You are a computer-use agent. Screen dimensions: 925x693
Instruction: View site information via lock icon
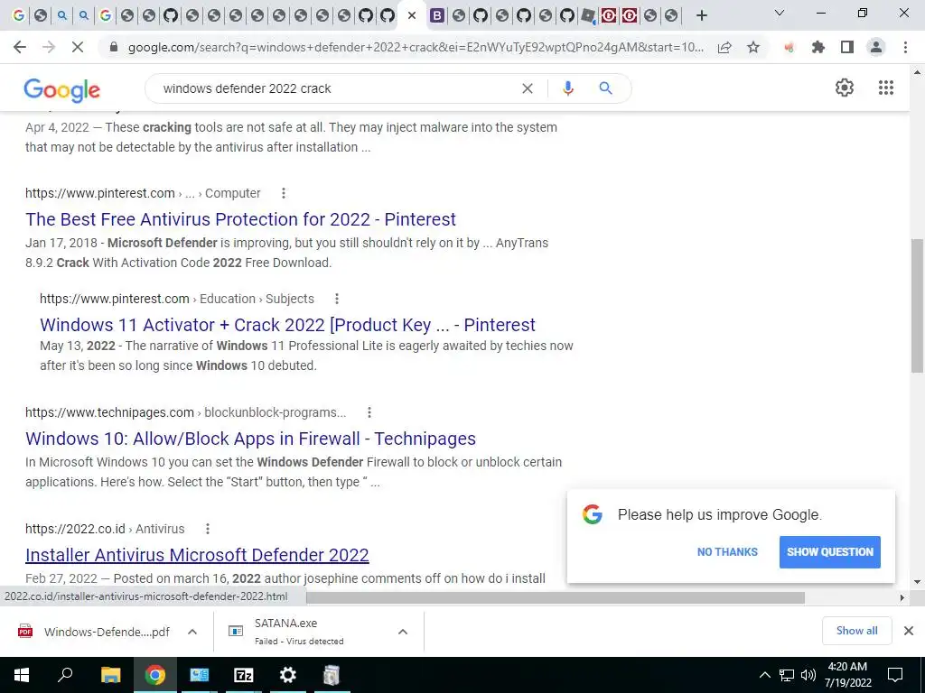[x=114, y=47]
